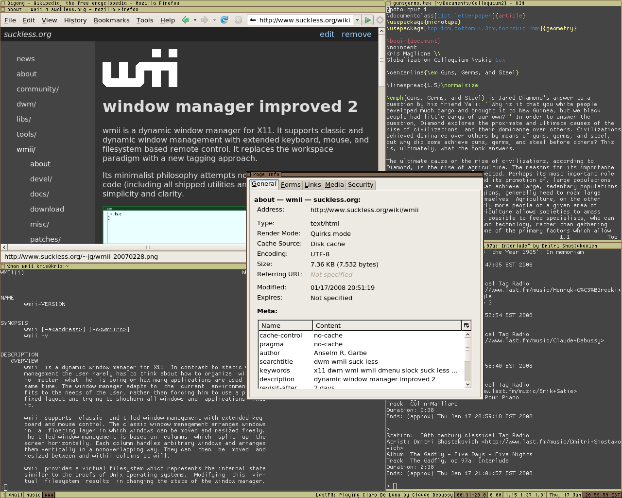This screenshot has width=622, height=498.
Task: Click the wmii logo image on the page
Action: (140, 68)
